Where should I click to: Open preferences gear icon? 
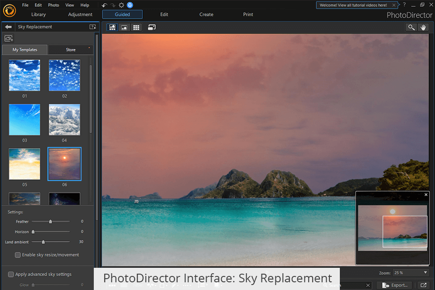(121, 5)
